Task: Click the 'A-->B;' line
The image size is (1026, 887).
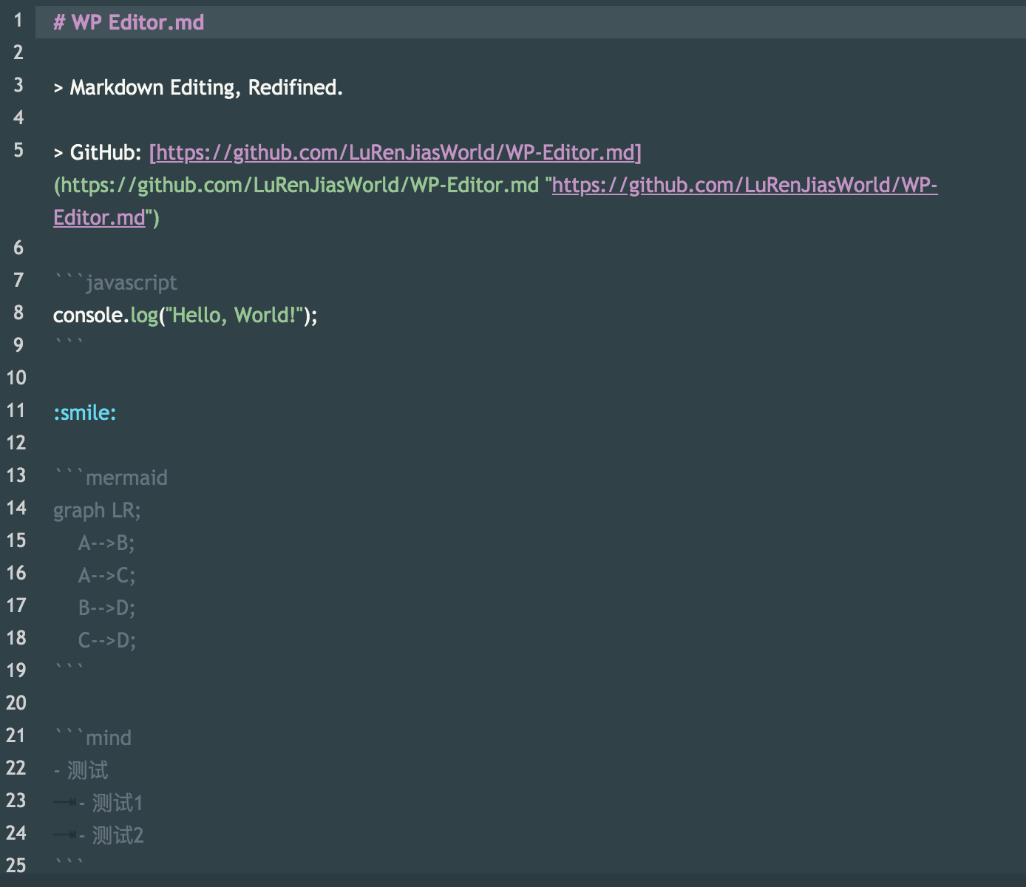Action: pyautogui.click(x=106, y=543)
